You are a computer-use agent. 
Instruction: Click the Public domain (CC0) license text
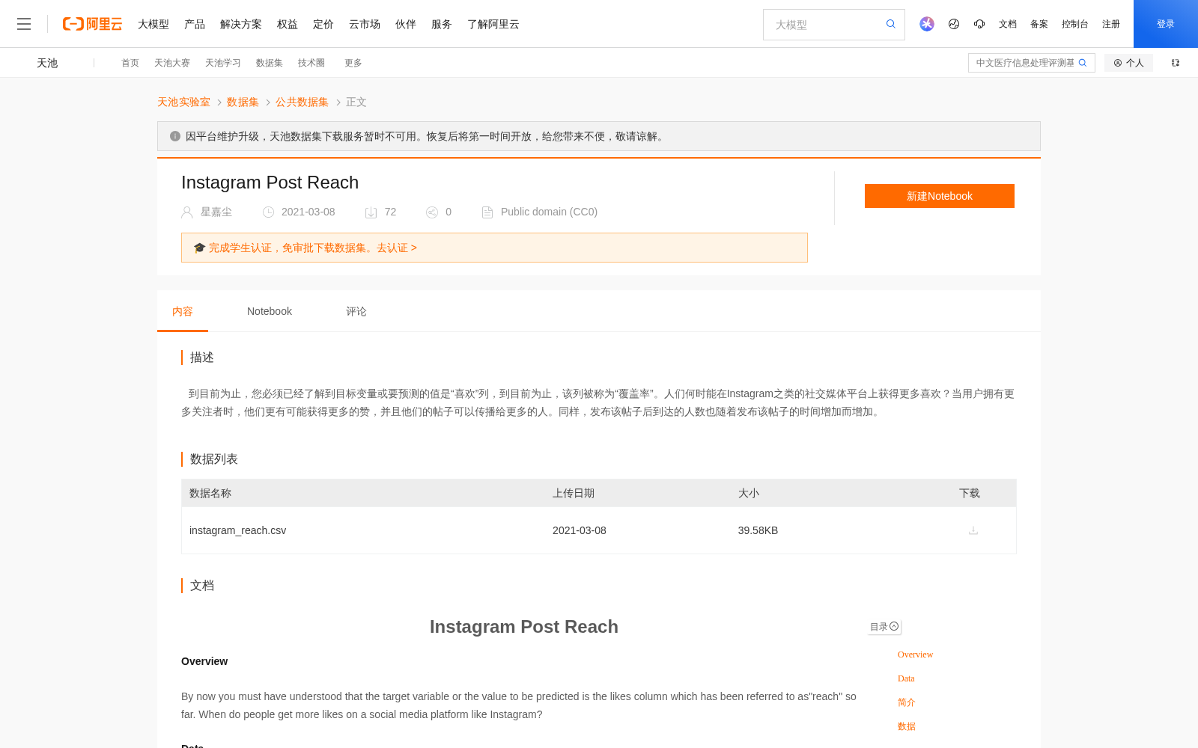click(x=549, y=212)
